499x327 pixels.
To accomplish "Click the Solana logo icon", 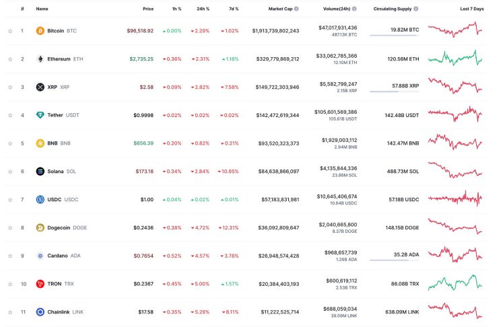I will (x=40, y=172).
